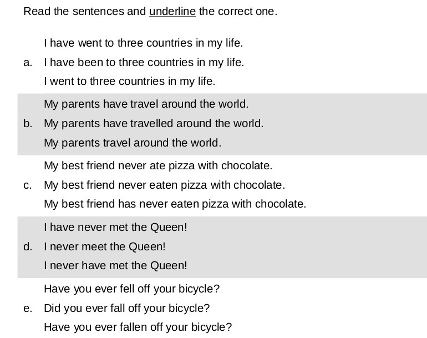Click the question label "c."
427x338 pixels.
click(28, 185)
